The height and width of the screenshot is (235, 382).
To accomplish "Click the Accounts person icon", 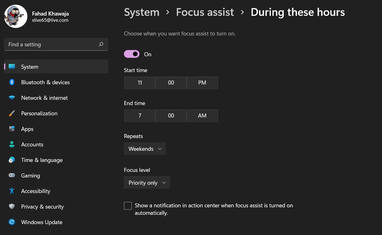I will [x=12, y=145].
